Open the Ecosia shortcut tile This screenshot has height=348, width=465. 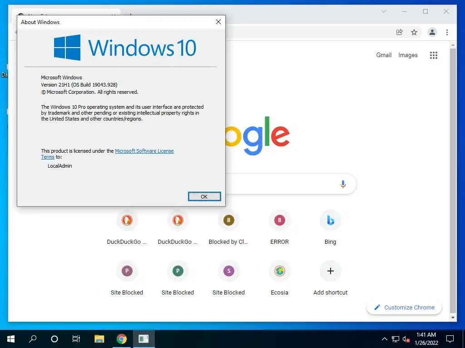279,279
